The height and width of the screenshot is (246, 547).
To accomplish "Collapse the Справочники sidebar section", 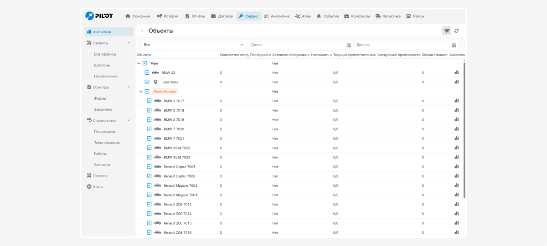I will point(129,120).
